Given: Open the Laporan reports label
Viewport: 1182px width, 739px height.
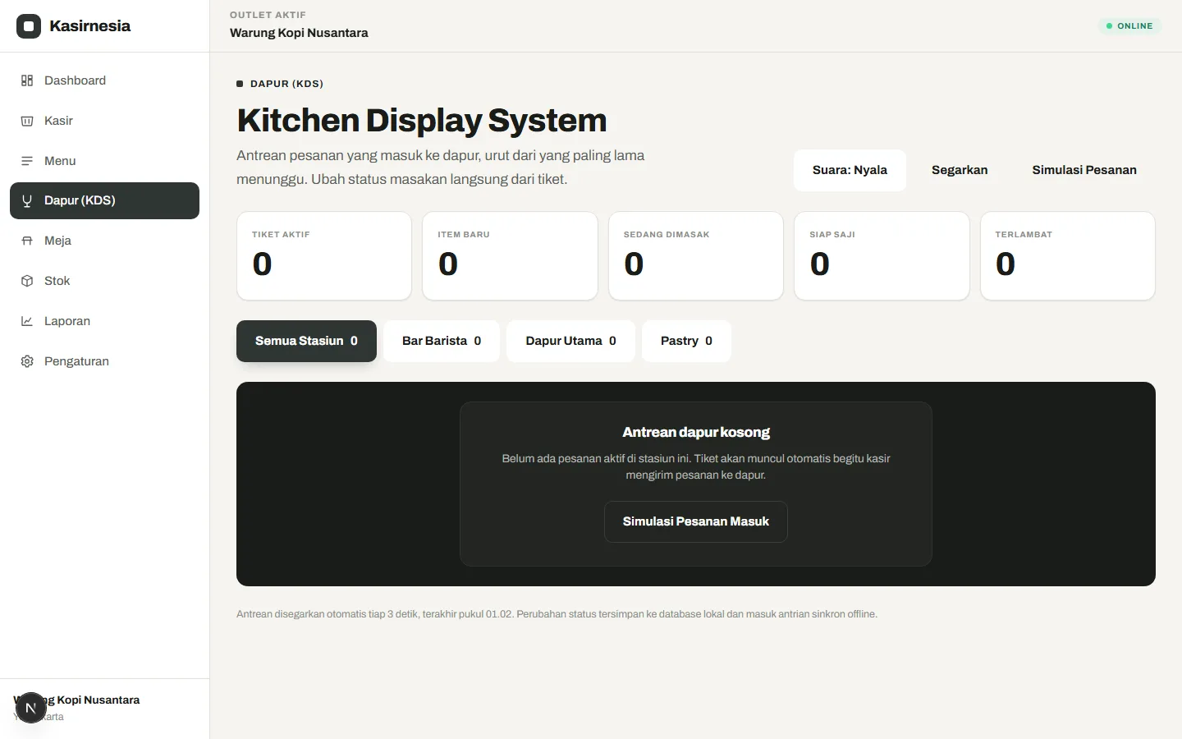Looking at the screenshot, I should coord(67,321).
